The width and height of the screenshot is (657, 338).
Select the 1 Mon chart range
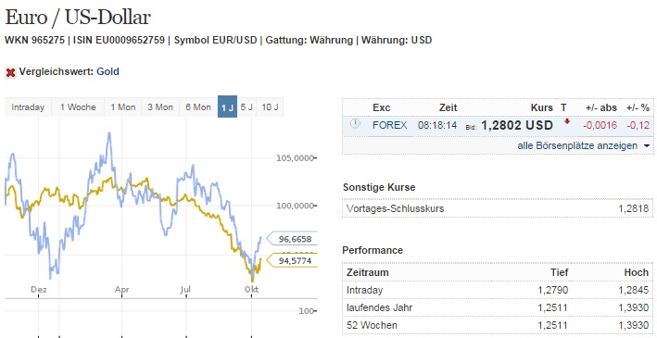tap(122, 107)
